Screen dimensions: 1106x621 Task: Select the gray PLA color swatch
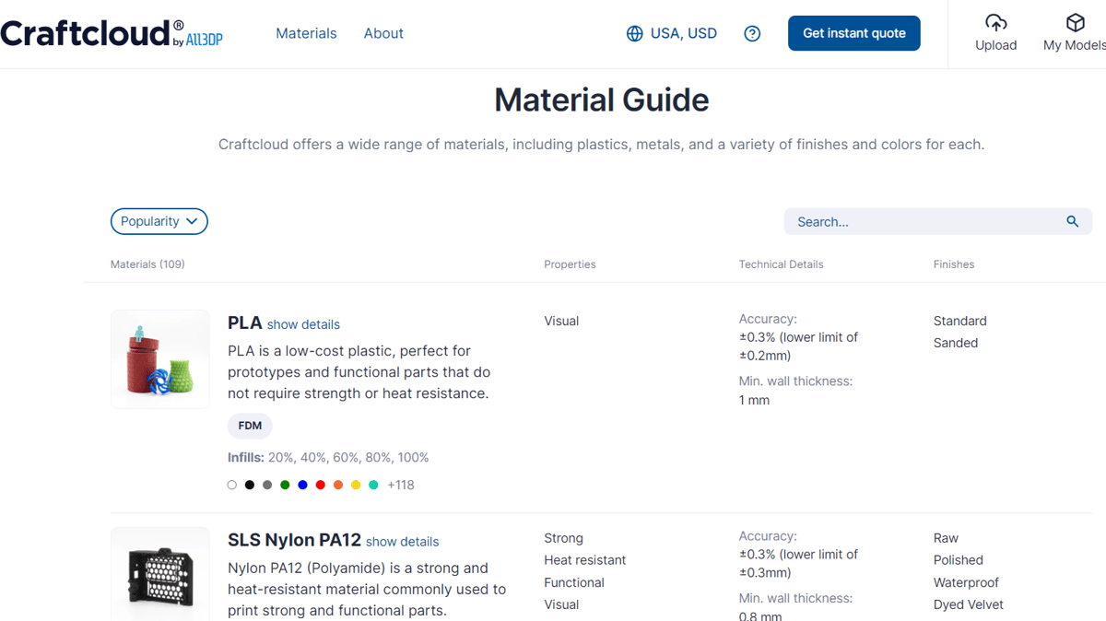[267, 485]
